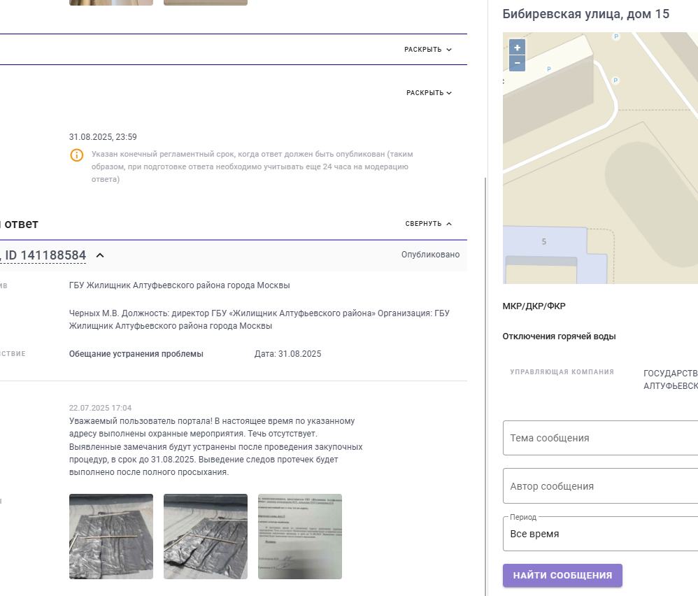This screenshot has height=596, width=698.
Task: Zoom in the map with plus button
Action: point(517,47)
